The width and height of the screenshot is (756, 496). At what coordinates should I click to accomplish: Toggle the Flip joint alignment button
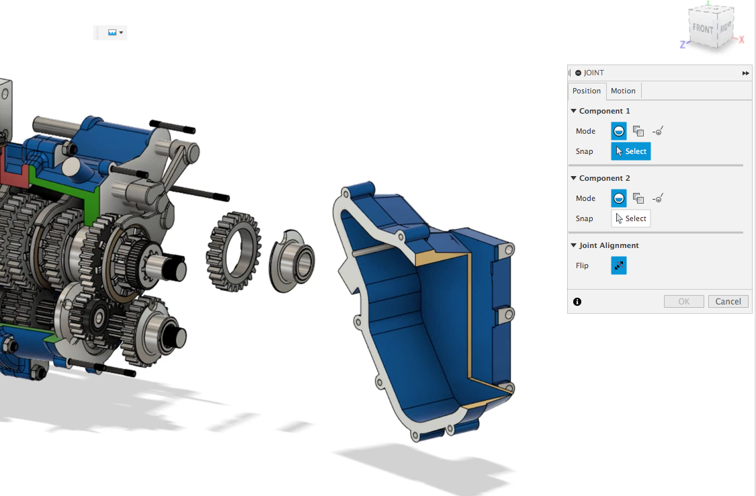(619, 265)
